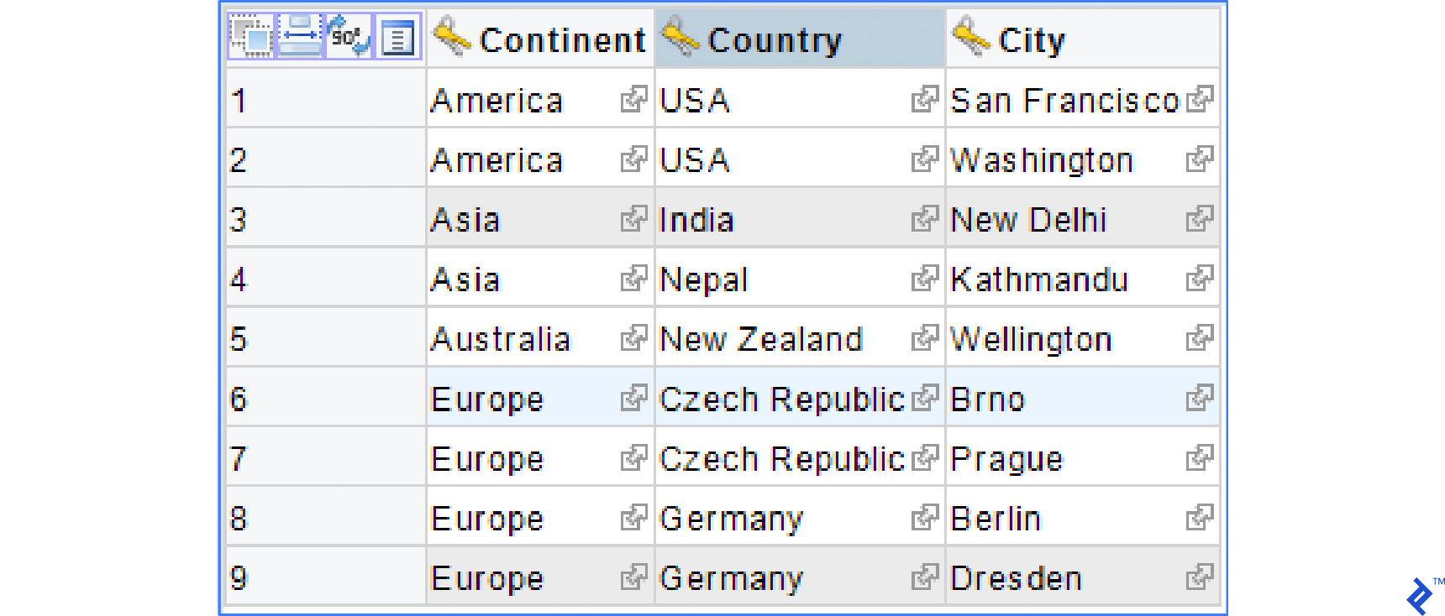Select row number 6
This screenshot has height=616, width=1445.
click(x=325, y=397)
